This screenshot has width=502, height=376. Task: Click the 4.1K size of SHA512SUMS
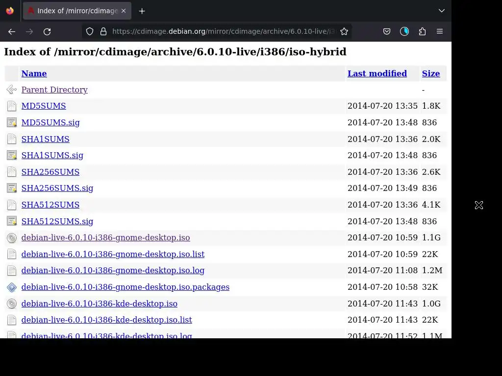[431, 205]
